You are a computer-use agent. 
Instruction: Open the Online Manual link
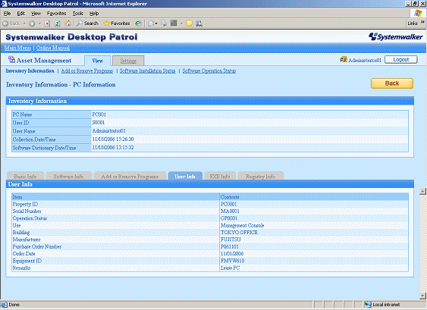pos(53,48)
